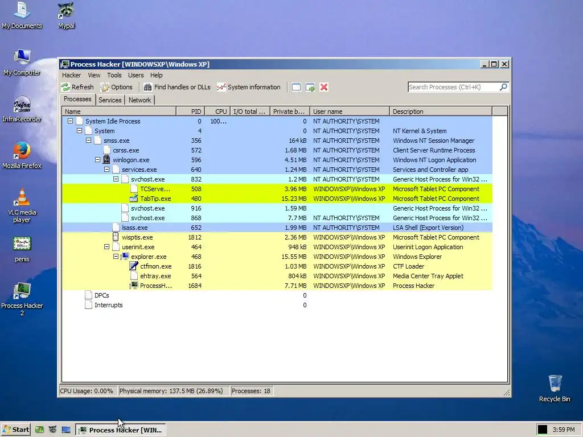Click the find window and thread icon

tap(310, 87)
